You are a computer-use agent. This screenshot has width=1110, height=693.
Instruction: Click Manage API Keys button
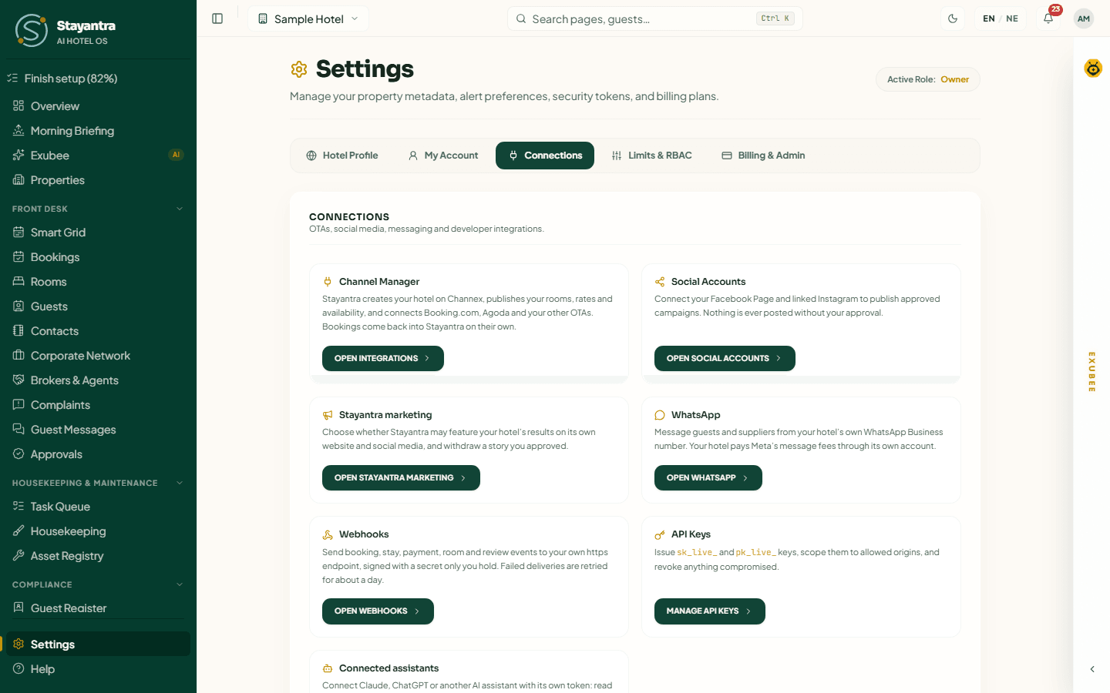pyautogui.click(x=710, y=611)
